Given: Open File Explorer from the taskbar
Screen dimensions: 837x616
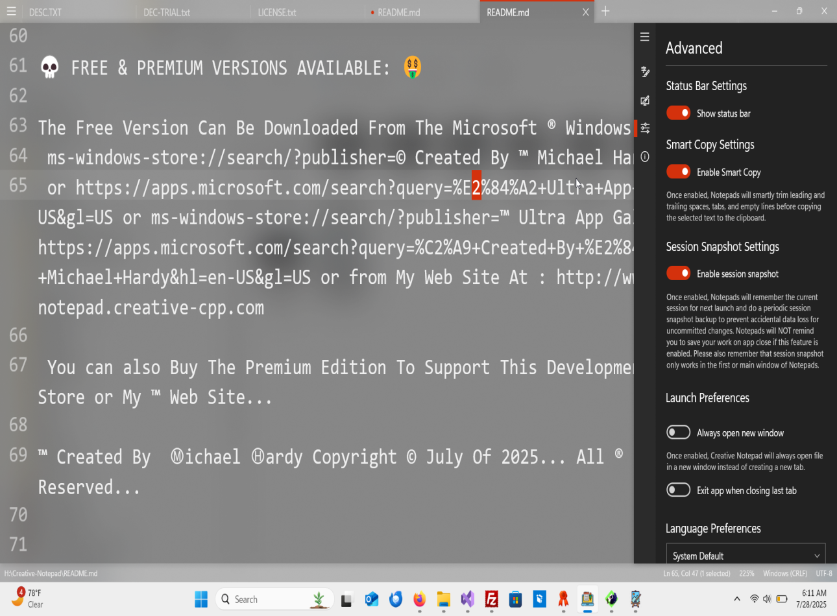Looking at the screenshot, I should click(x=443, y=599).
